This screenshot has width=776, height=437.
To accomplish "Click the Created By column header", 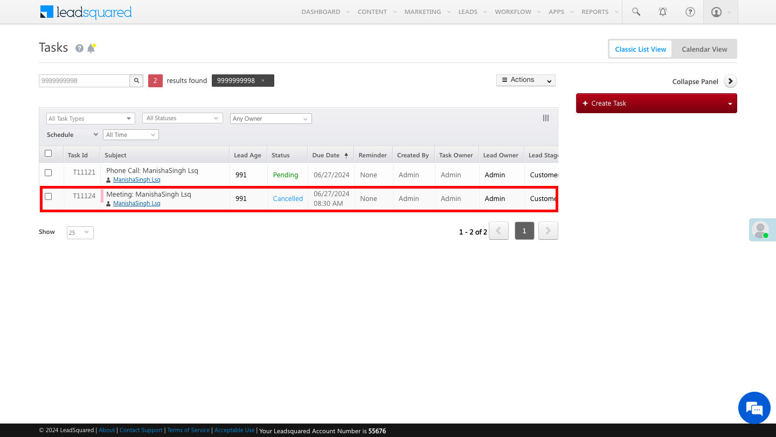I will tap(413, 155).
